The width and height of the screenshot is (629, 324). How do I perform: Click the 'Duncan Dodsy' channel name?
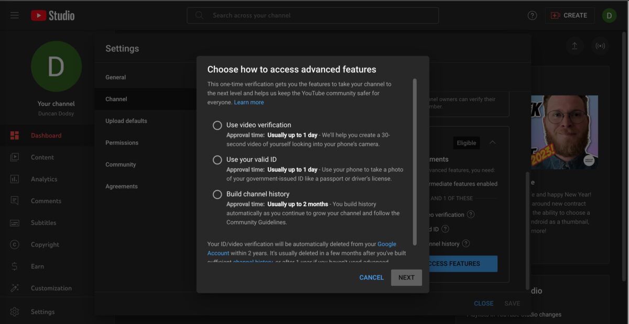56,114
